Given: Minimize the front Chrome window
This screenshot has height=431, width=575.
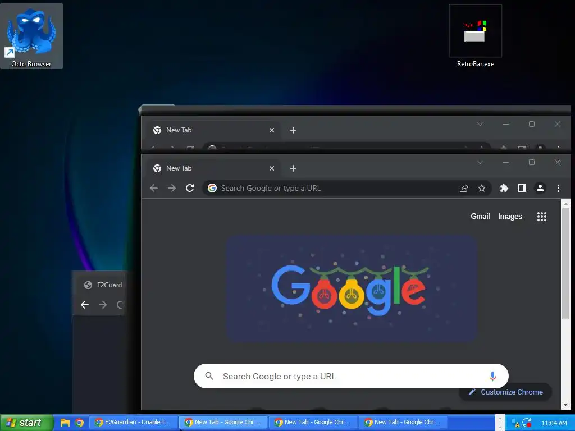Looking at the screenshot, I should coord(506,162).
